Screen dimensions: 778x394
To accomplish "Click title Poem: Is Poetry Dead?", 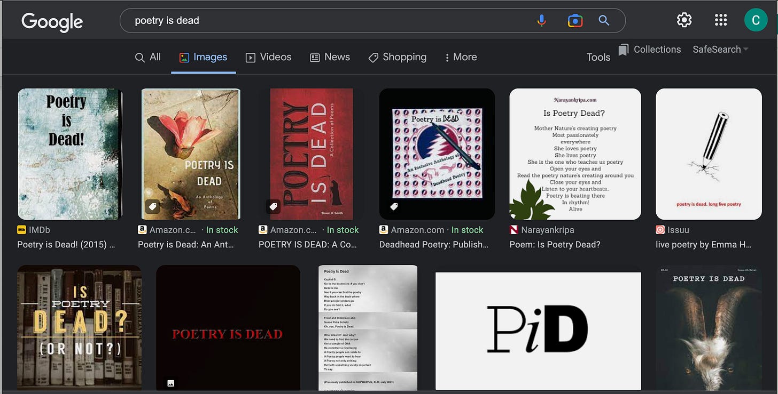I will tap(555, 245).
